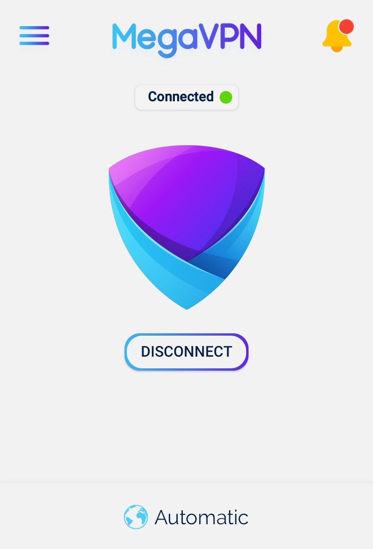
Task: Open notifications via the bell icon
Action: pos(337,36)
